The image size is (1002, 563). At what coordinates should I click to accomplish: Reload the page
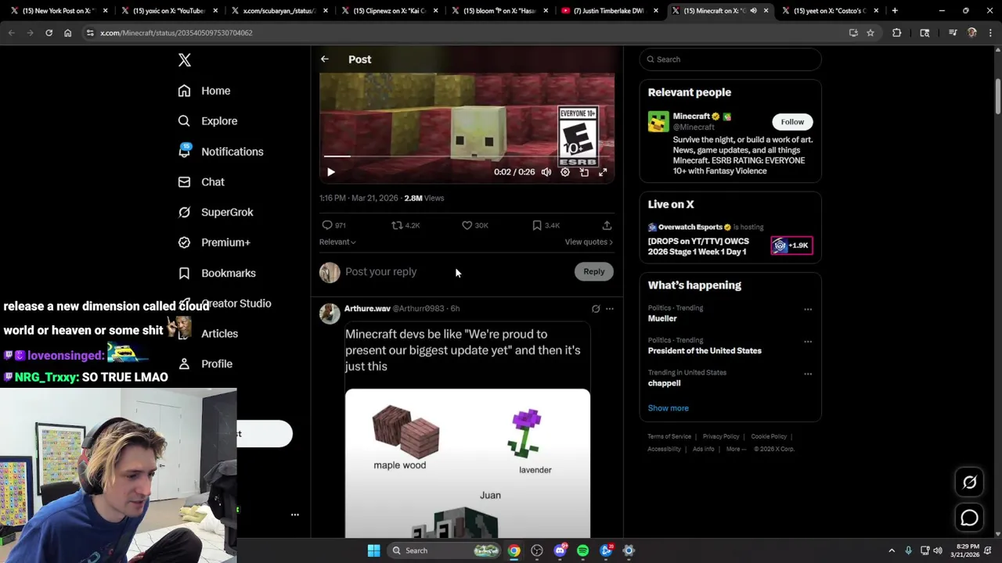pos(49,33)
